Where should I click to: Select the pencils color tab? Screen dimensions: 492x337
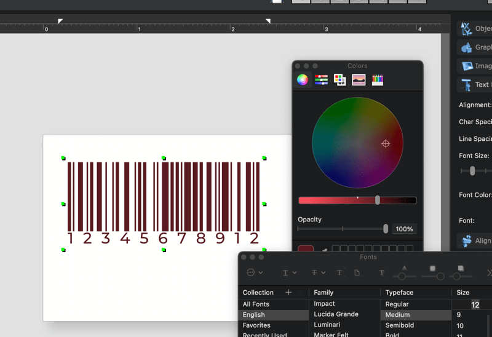(378, 80)
